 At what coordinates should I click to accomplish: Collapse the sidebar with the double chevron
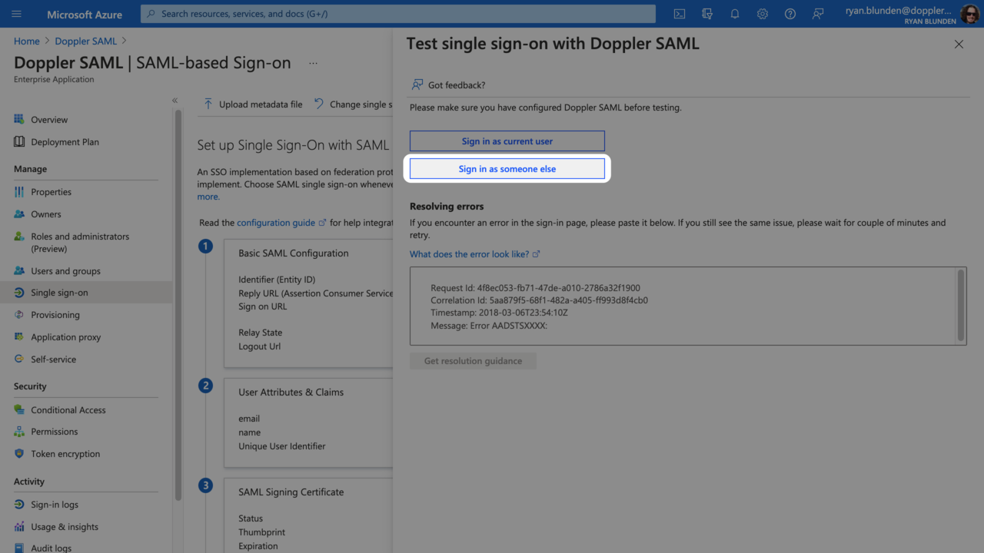tap(175, 101)
